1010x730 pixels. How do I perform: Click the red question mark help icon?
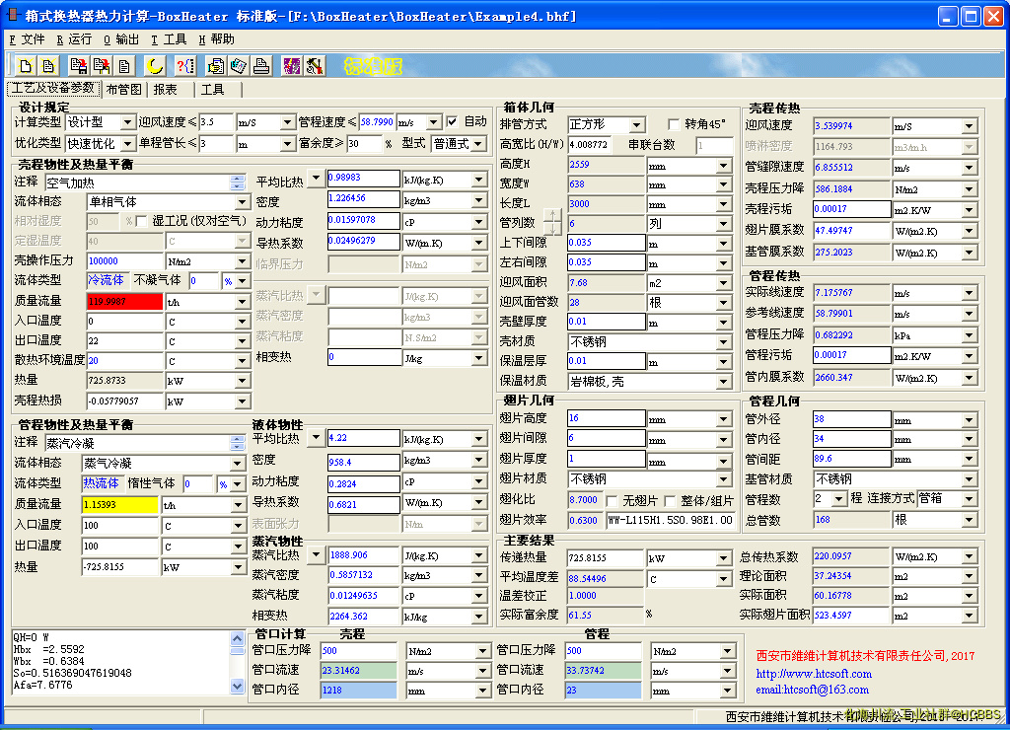tap(183, 66)
